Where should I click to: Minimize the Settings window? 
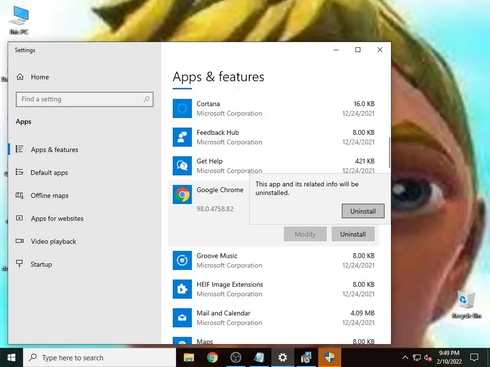click(336, 50)
